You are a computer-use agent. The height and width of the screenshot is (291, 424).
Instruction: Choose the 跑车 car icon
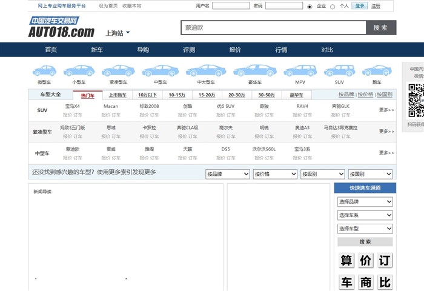click(x=377, y=71)
